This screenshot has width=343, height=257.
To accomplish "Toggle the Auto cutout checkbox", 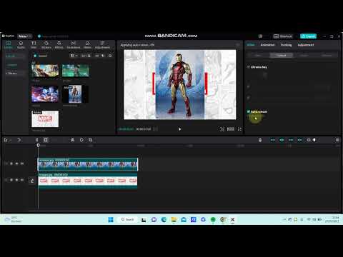I will pyautogui.click(x=249, y=111).
